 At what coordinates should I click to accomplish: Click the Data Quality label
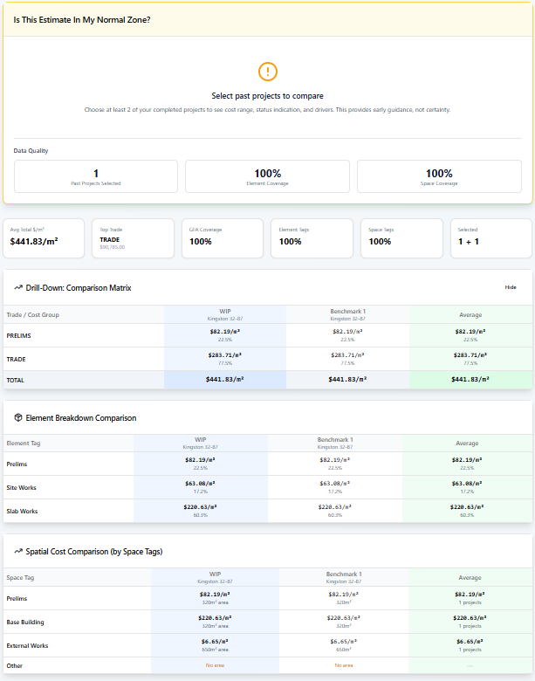31,151
